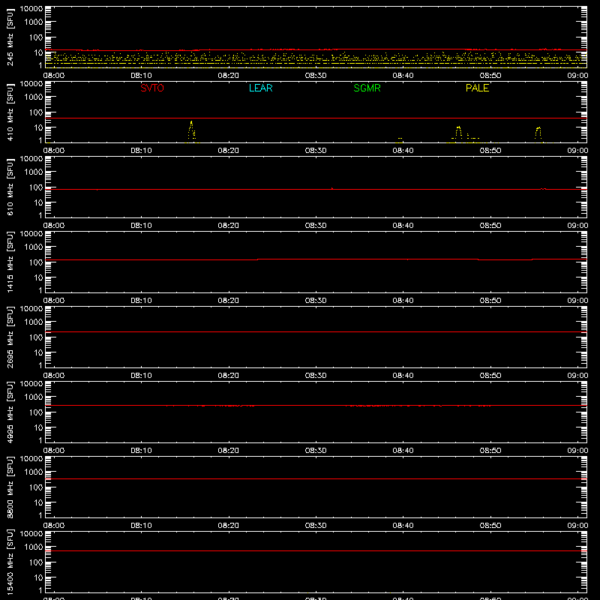Click 09:00 tick label under 245 MHz plot
Screen dimensions: 600x600
pyautogui.click(x=577, y=76)
